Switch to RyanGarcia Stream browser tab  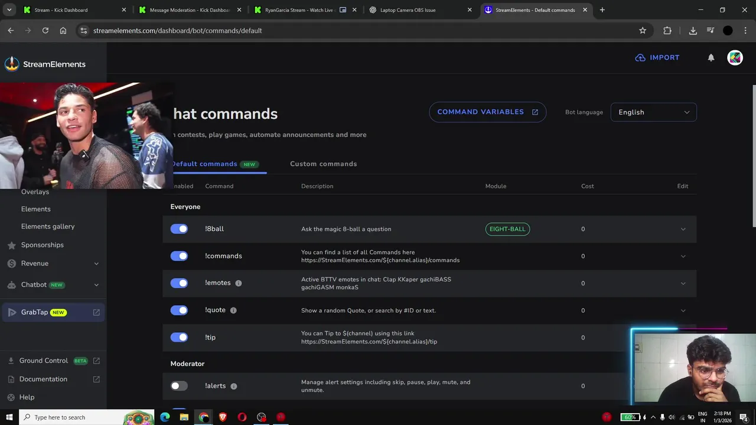pos(305,10)
